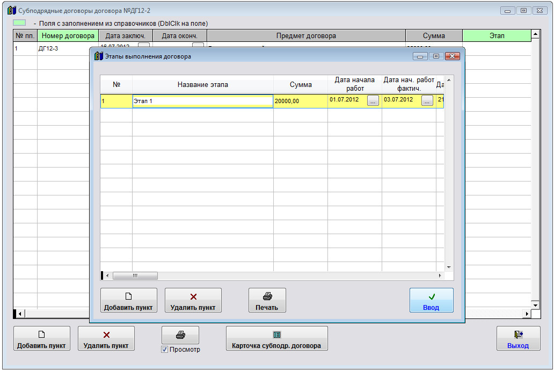Screen dimensions: 554x370
Task: Select the Сумма cell 20000,00
Action: [x=300, y=101]
